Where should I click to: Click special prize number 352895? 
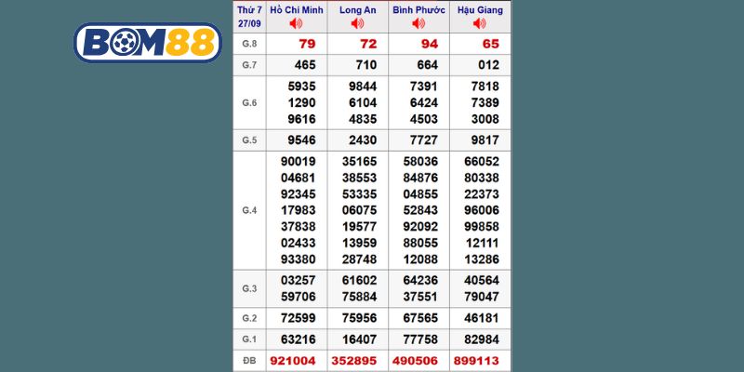pos(354,361)
